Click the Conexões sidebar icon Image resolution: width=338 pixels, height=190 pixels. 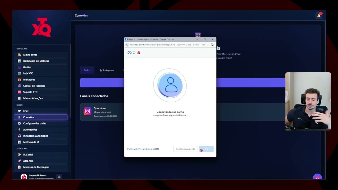[19, 117]
